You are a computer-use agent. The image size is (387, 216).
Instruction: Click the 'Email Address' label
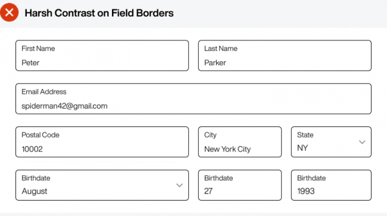tap(44, 92)
